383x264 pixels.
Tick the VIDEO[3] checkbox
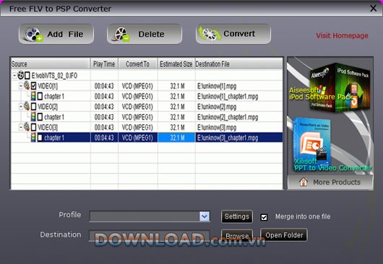click(34, 127)
